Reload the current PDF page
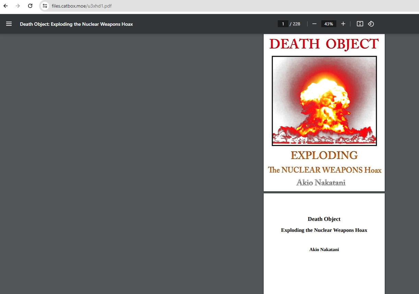 [30, 6]
